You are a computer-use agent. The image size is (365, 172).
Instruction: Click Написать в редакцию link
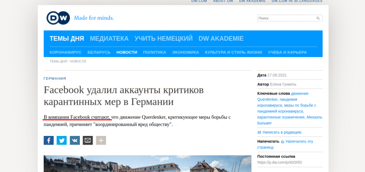(x=282, y=132)
